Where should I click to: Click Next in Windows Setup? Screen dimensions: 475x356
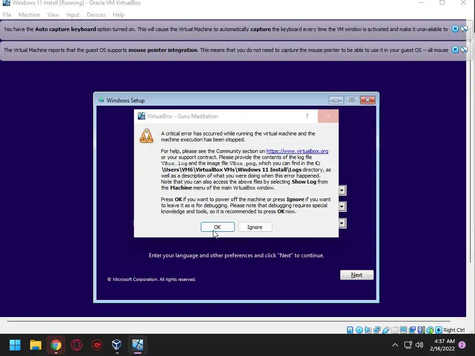[357, 275]
